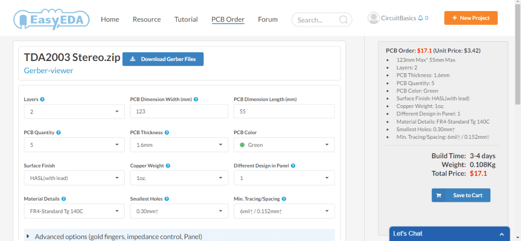This screenshot has height=241, width=521.
Task: Open the PCB Color dropdown
Action: coord(284,145)
